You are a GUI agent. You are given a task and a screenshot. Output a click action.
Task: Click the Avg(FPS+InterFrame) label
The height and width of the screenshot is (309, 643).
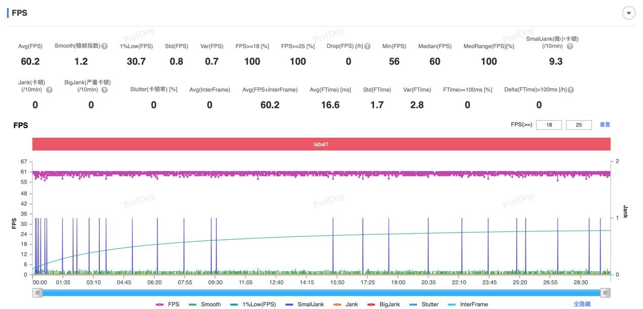click(x=270, y=90)
